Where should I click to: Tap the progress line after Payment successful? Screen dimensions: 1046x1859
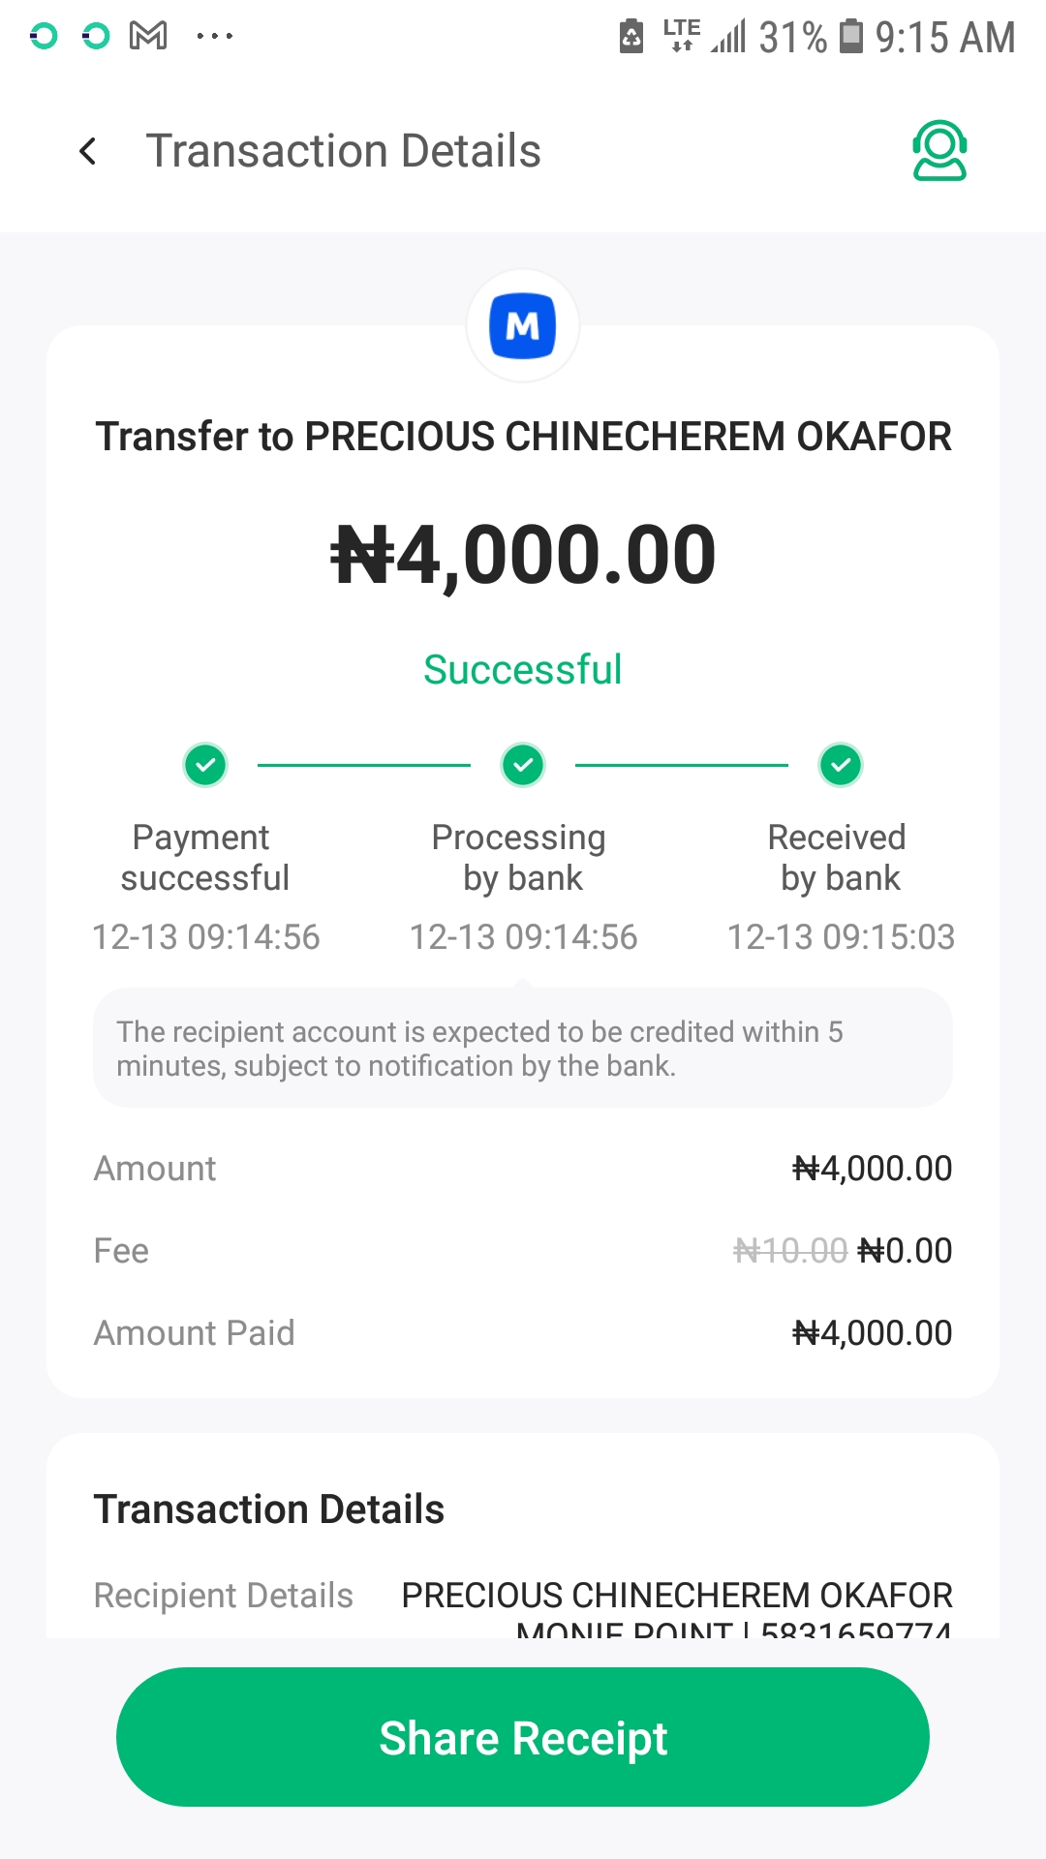(363, 765)
